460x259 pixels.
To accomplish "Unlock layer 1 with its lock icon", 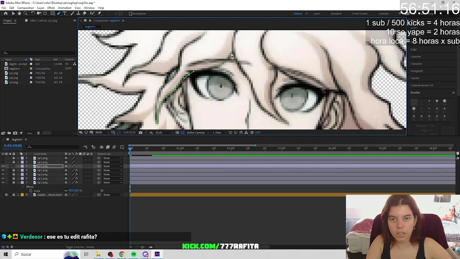I will [x=14, y=158].
